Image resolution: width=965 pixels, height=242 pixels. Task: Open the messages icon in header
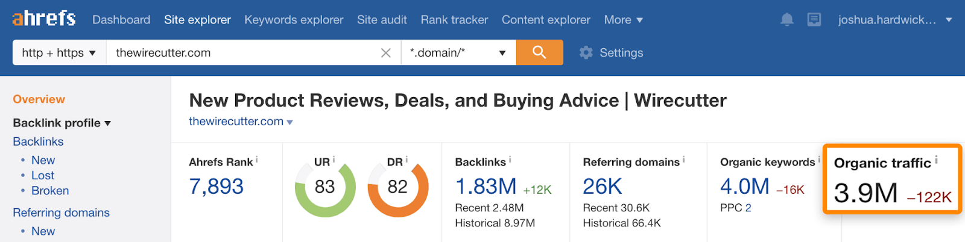click(x=814, y=20)
